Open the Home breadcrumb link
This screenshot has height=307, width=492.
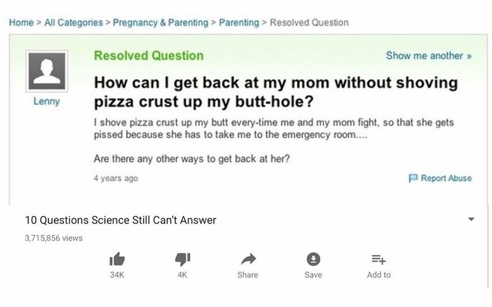[21, 23]
